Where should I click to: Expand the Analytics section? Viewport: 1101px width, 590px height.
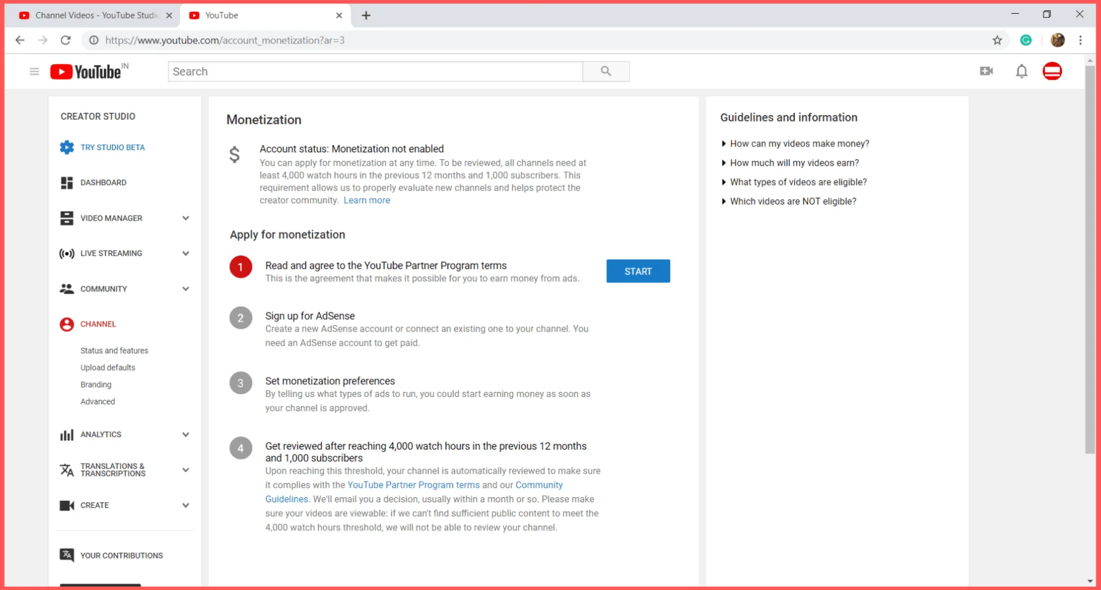[186, 434]
